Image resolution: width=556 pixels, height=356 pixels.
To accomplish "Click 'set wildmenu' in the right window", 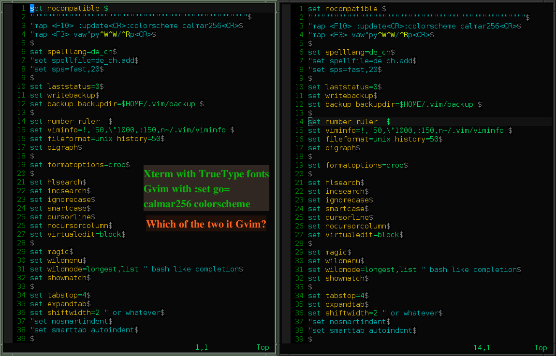I will pyautogui.click(x=334, y=261).
